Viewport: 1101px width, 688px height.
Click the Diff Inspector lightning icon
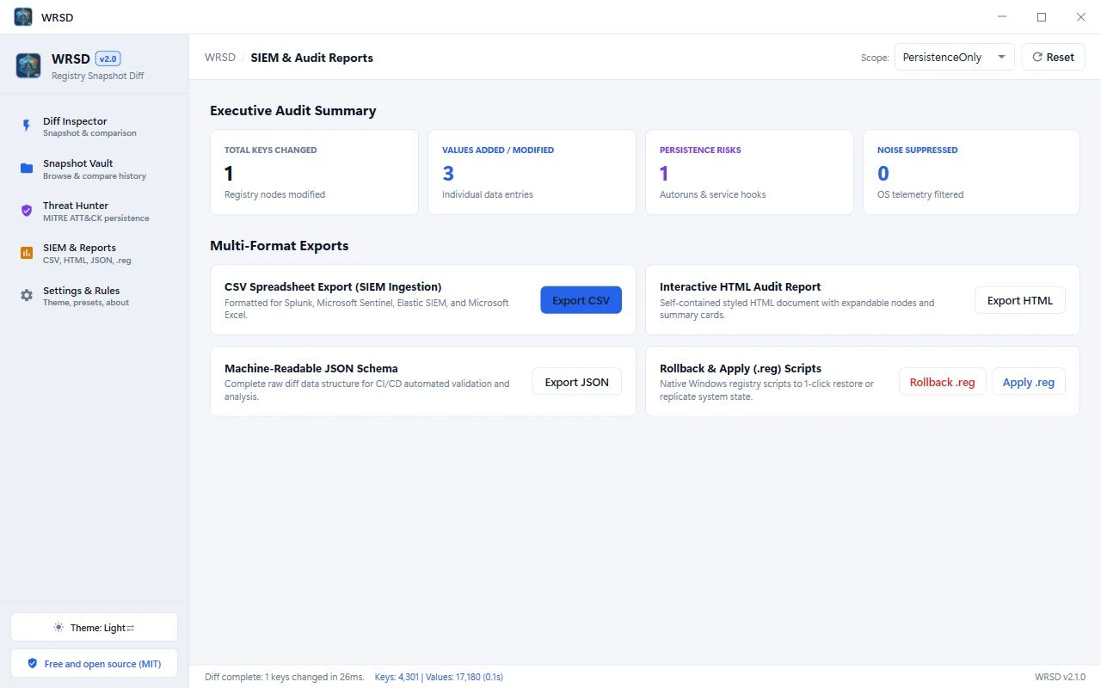click(27, 126)
